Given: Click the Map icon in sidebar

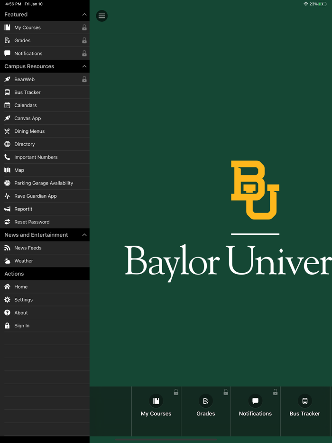Looking at the screenshot, I should coord(7,170).
